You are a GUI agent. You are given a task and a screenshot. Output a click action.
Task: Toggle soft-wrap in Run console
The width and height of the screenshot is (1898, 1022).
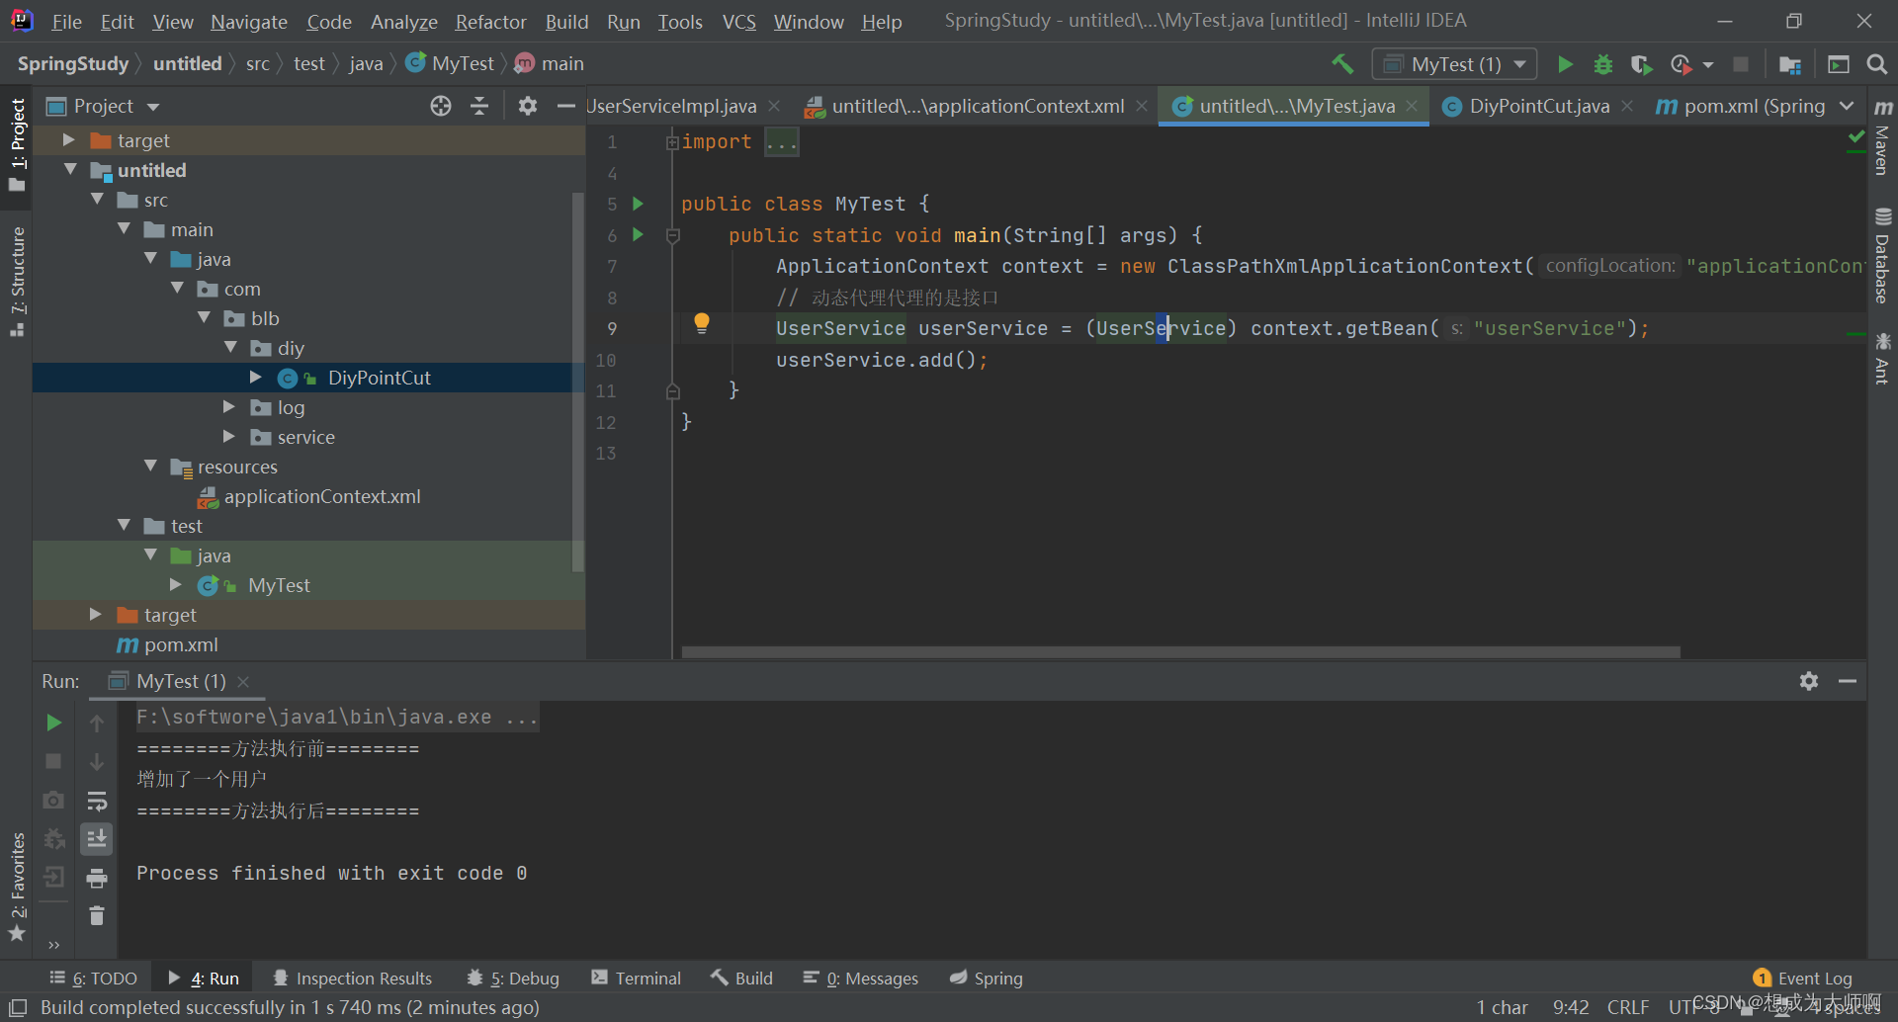click(x=97, y=801)
